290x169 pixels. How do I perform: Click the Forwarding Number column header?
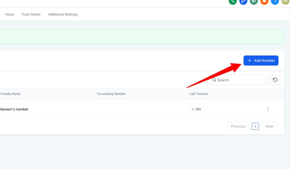(112, 94)
